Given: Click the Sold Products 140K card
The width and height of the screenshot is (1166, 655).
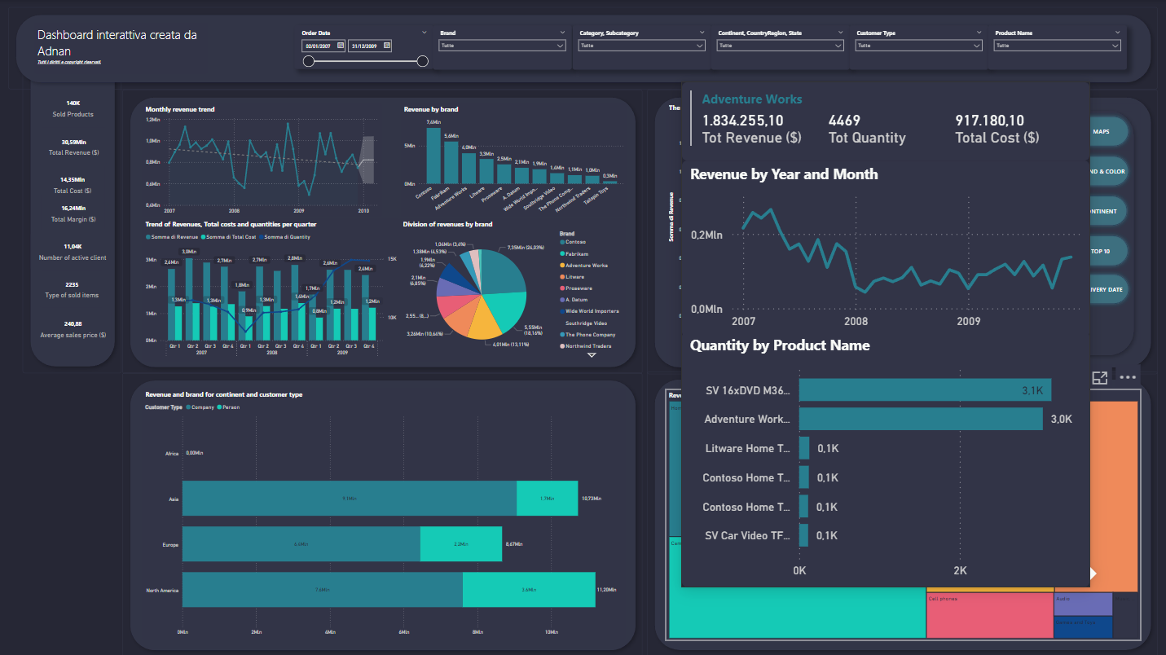Looking at the screenshot, I should [x=73, y=108].
